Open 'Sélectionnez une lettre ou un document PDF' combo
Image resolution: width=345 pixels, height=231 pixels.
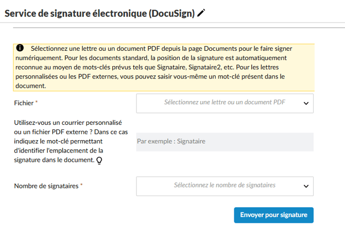225,103
